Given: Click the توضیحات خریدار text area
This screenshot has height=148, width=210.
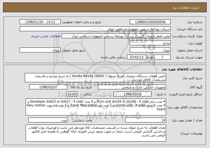Looking at the screenshot, I should tap(96, 133).
